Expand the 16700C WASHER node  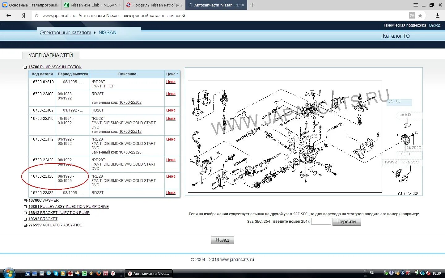25,200
